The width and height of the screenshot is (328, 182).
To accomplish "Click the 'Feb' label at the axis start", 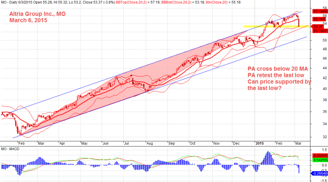I will pyautogui.click(x=22, y=143).
